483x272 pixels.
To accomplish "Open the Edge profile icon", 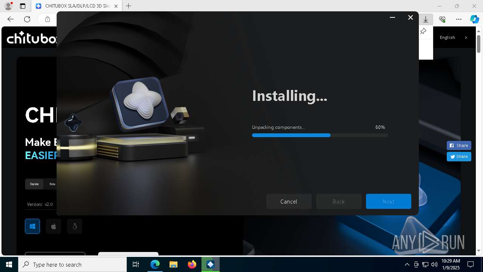I will point(8,6).
